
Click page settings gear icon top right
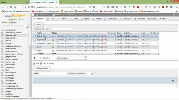click(x=174, y=15)
